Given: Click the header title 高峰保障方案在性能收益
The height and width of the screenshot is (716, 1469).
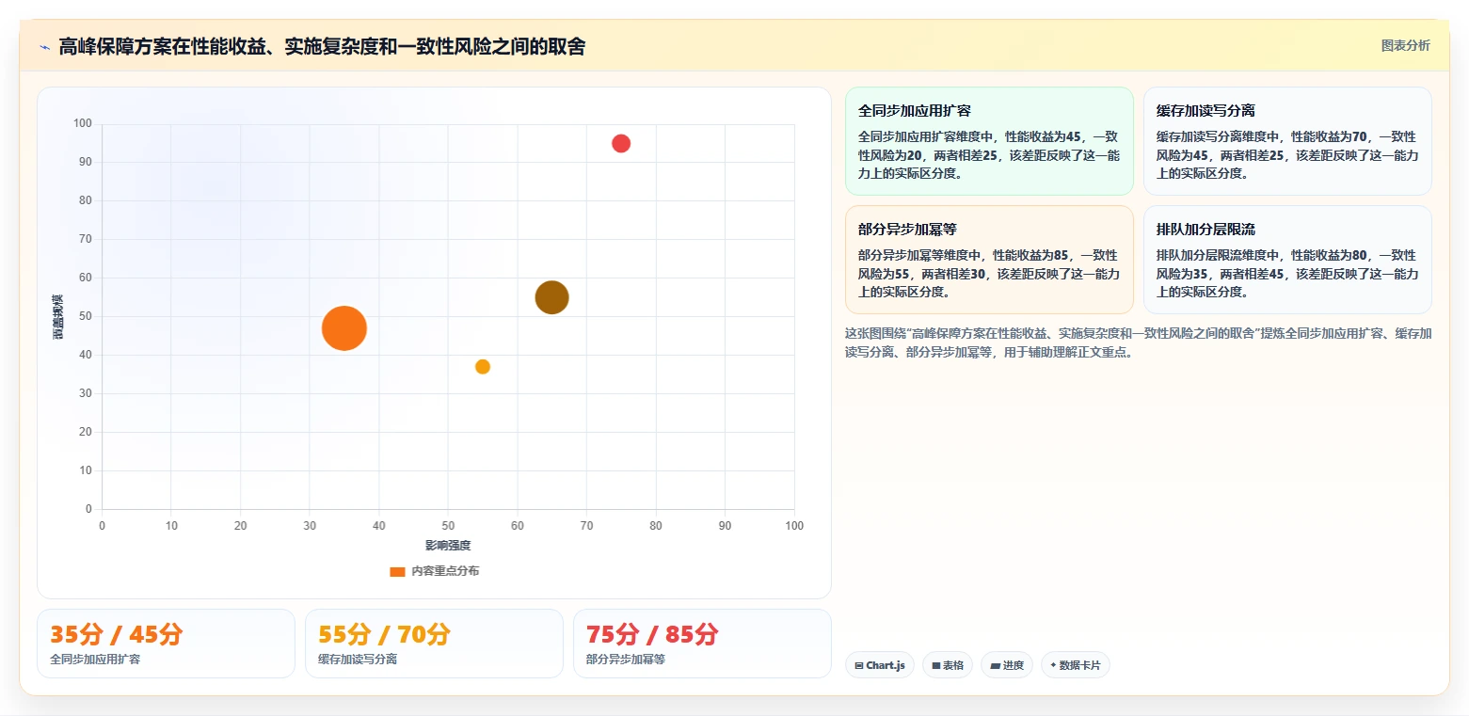Looking at the screenshot, I should pos(322,46).
